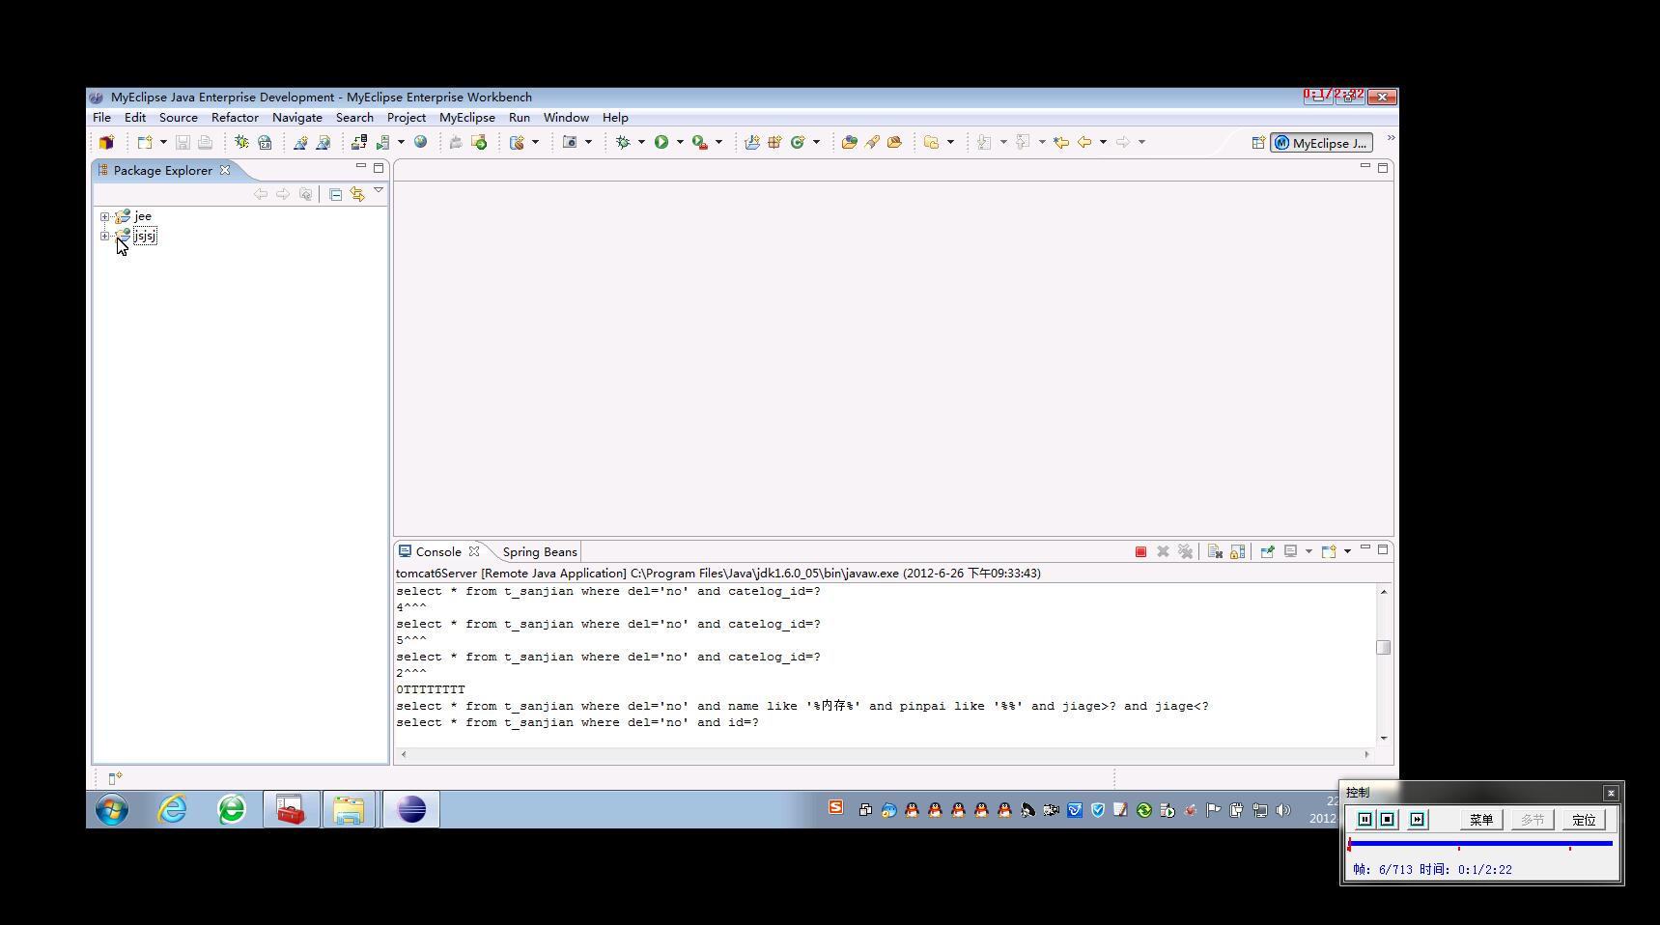Click the 定位 button in the 控制 panel
This screenshot has width=1660, height=925.
1584,820
